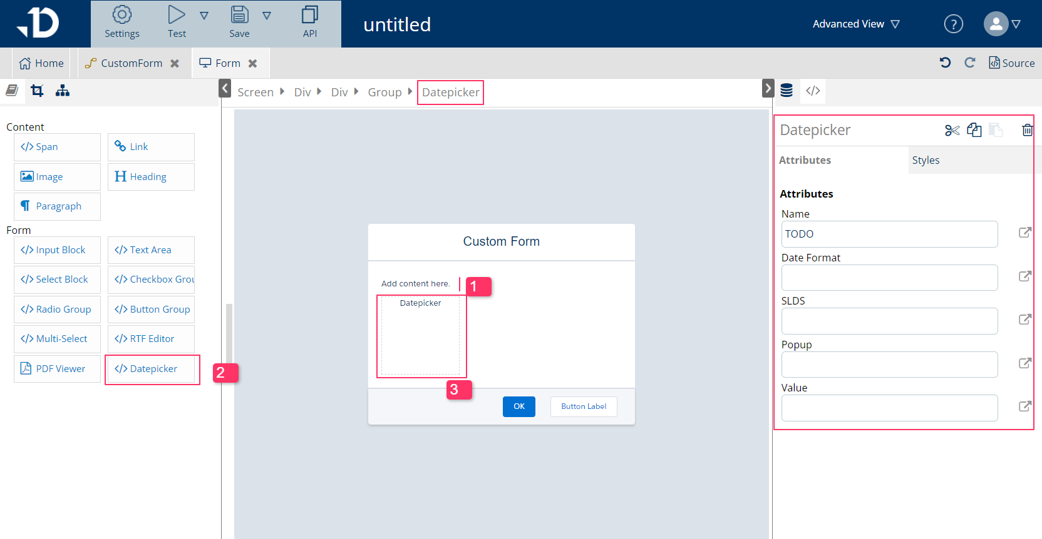This screenshot has height=539, width=1042.
Task: Open the Test dropdown arrow
Action: (204, 16)
